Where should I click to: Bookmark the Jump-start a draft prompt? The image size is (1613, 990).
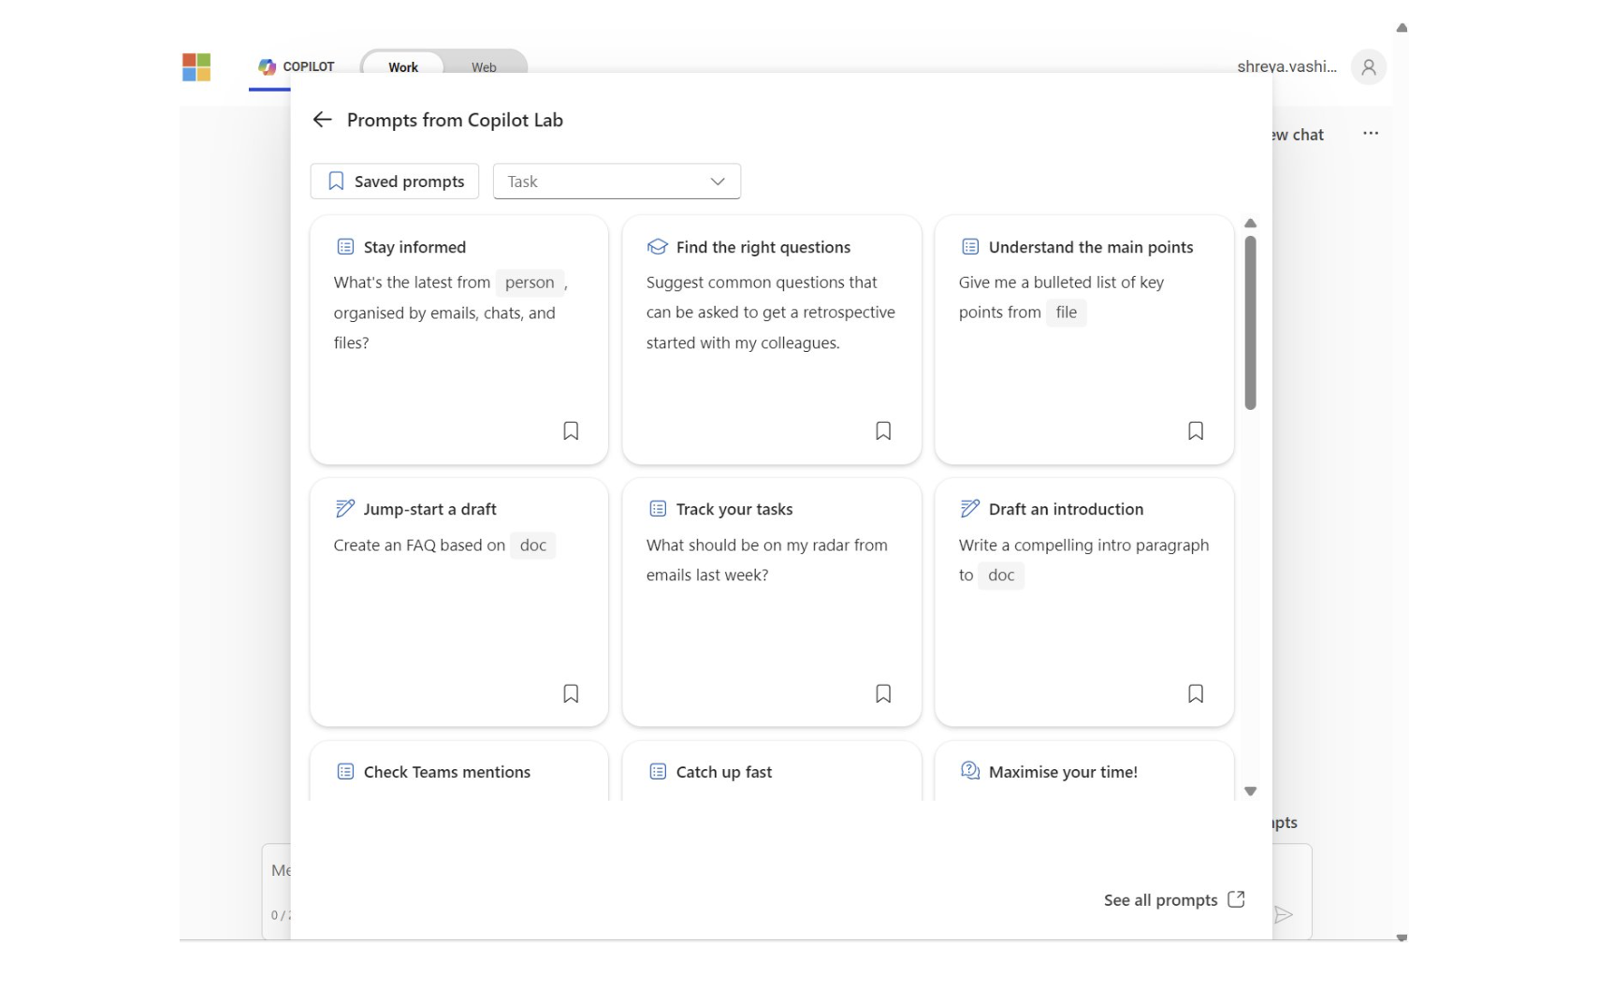571,694
